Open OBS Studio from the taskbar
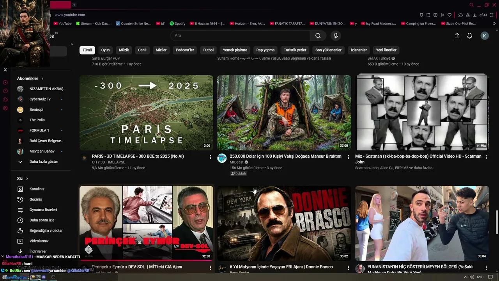The image size is (499, 281). 53,277
